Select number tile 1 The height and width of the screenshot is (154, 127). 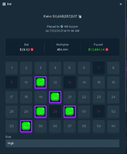pyautogui.click(x=12, y=68)
